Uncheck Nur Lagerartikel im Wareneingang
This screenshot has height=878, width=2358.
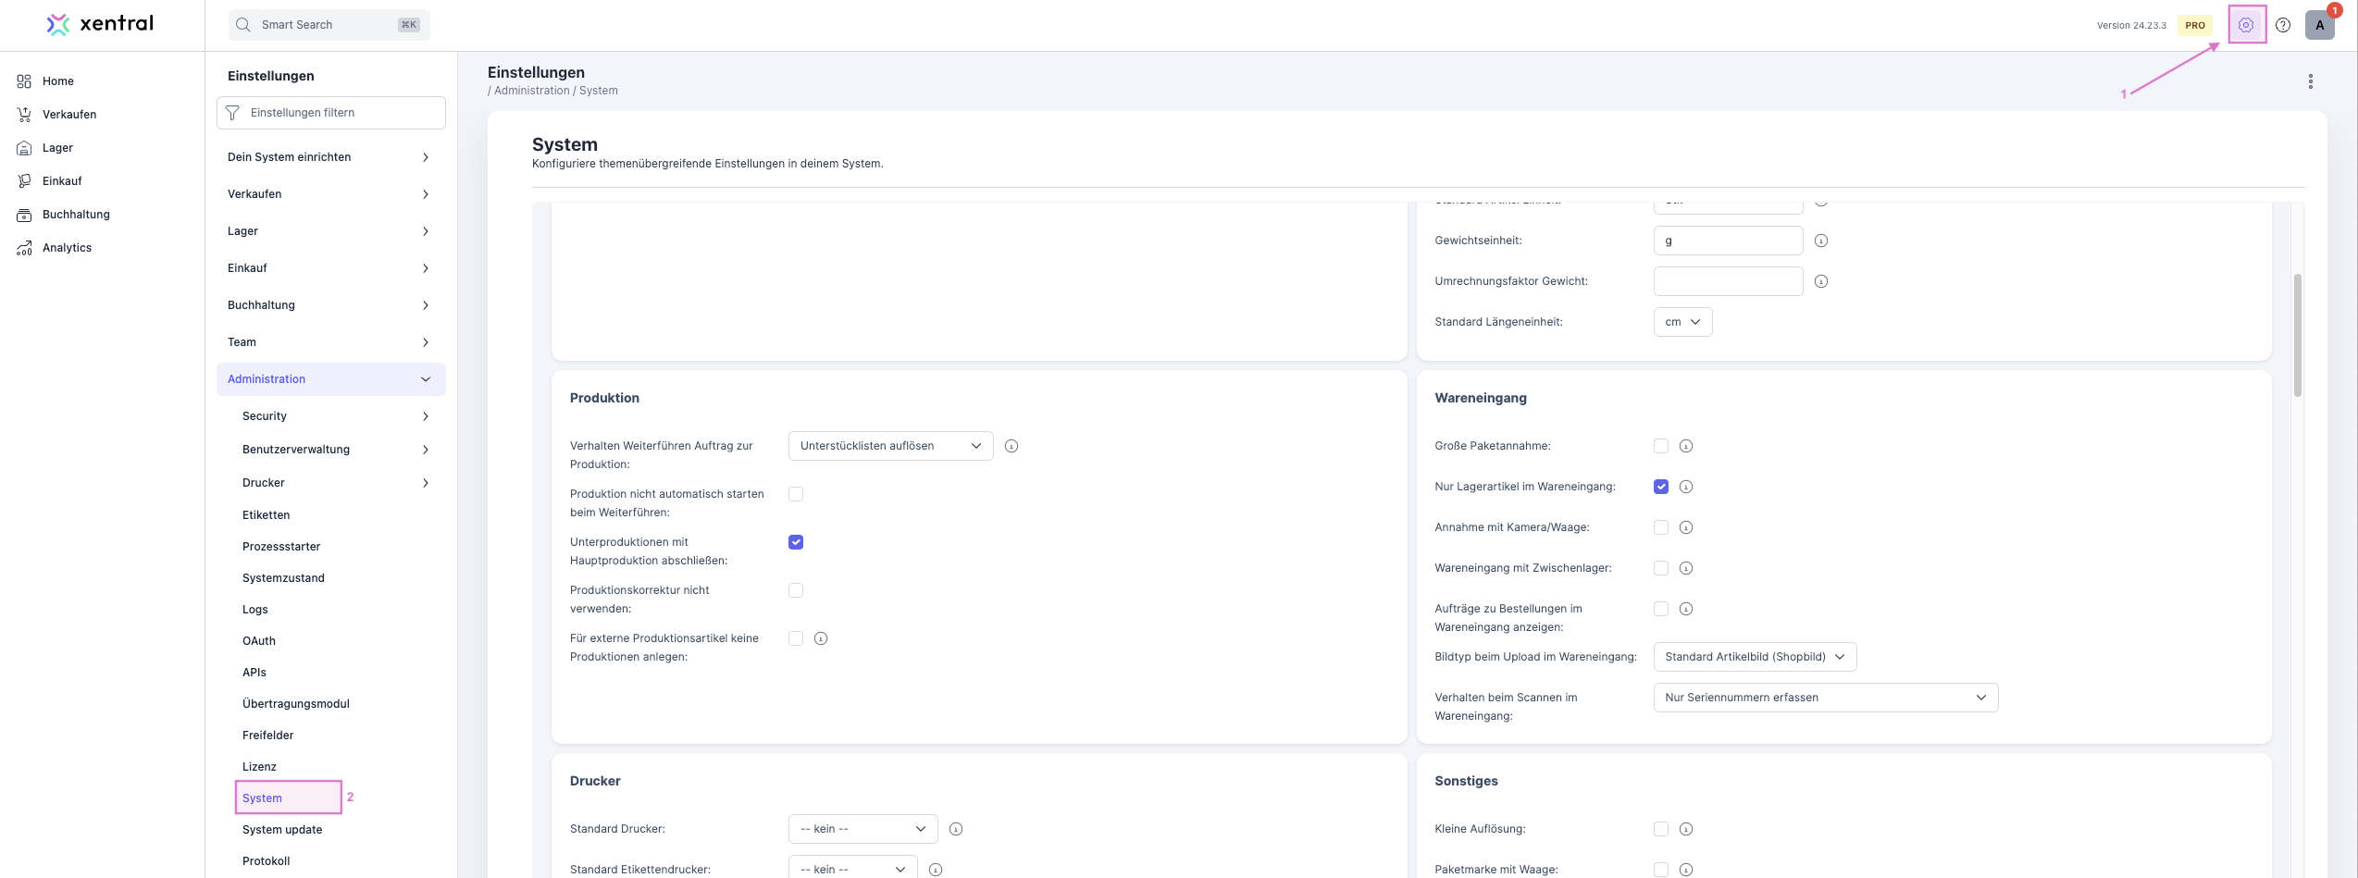pyautogui.click(x=1661, y=487)
